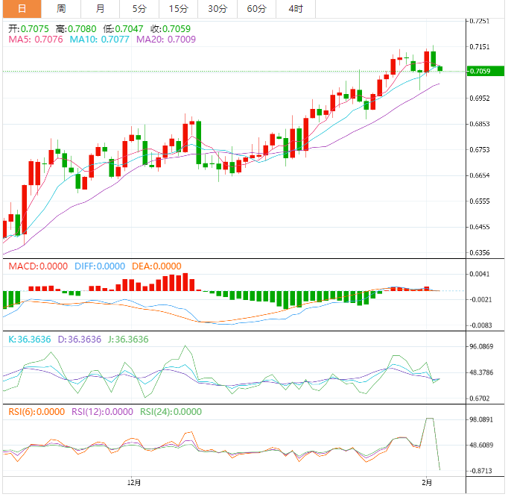
Task: Switch to the 周 (weekly) tab
Action: 61,9
